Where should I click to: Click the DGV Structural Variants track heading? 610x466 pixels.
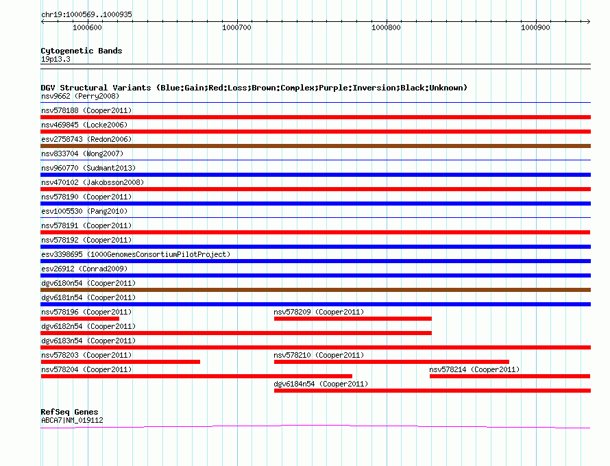tap(254, 88)
